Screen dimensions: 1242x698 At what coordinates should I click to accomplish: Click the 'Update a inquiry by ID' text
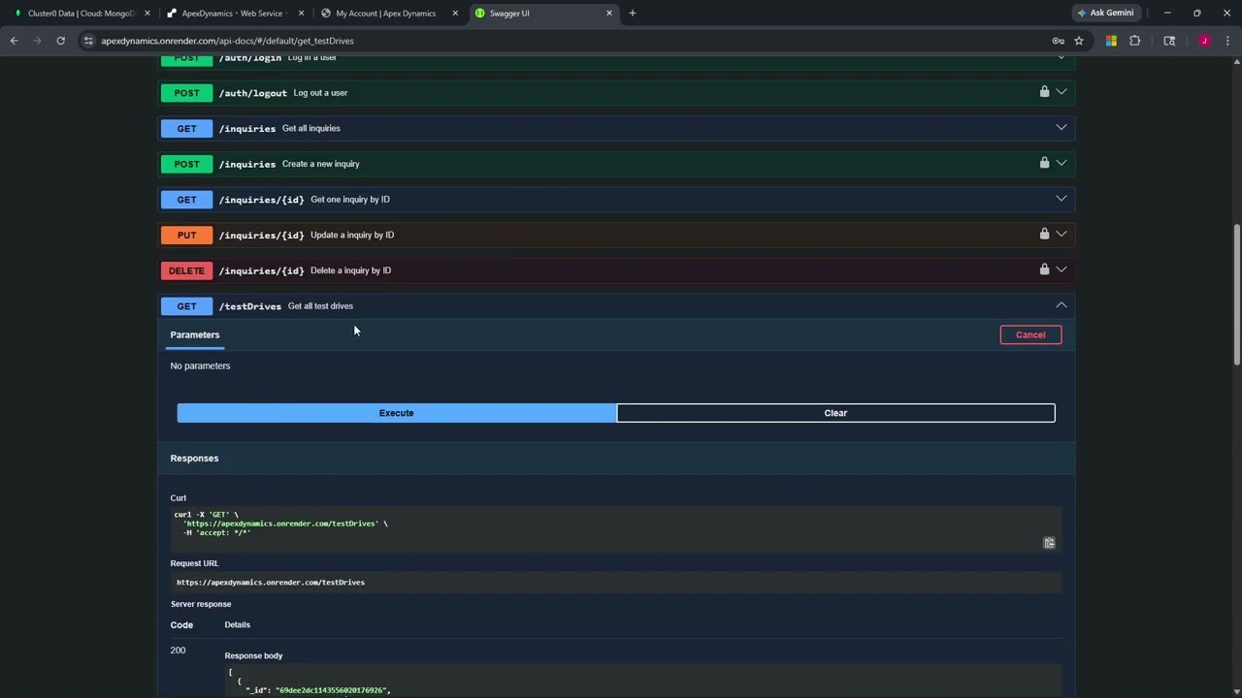352,235
